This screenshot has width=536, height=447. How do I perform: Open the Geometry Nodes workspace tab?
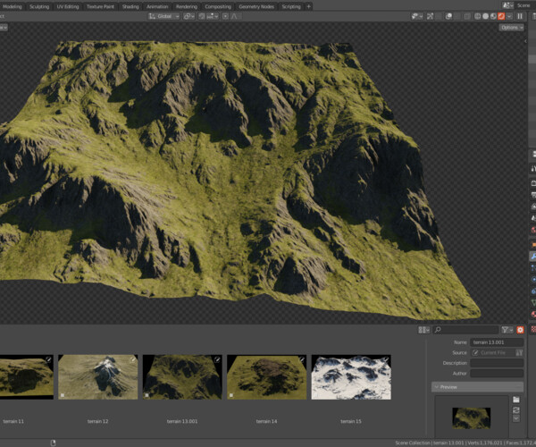coord(256,6)
